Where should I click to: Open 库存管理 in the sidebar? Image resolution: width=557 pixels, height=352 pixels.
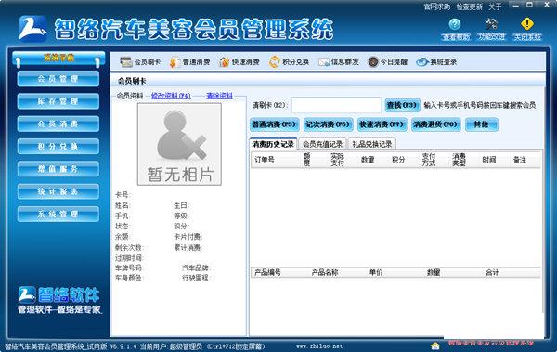(x=58, y=101)
